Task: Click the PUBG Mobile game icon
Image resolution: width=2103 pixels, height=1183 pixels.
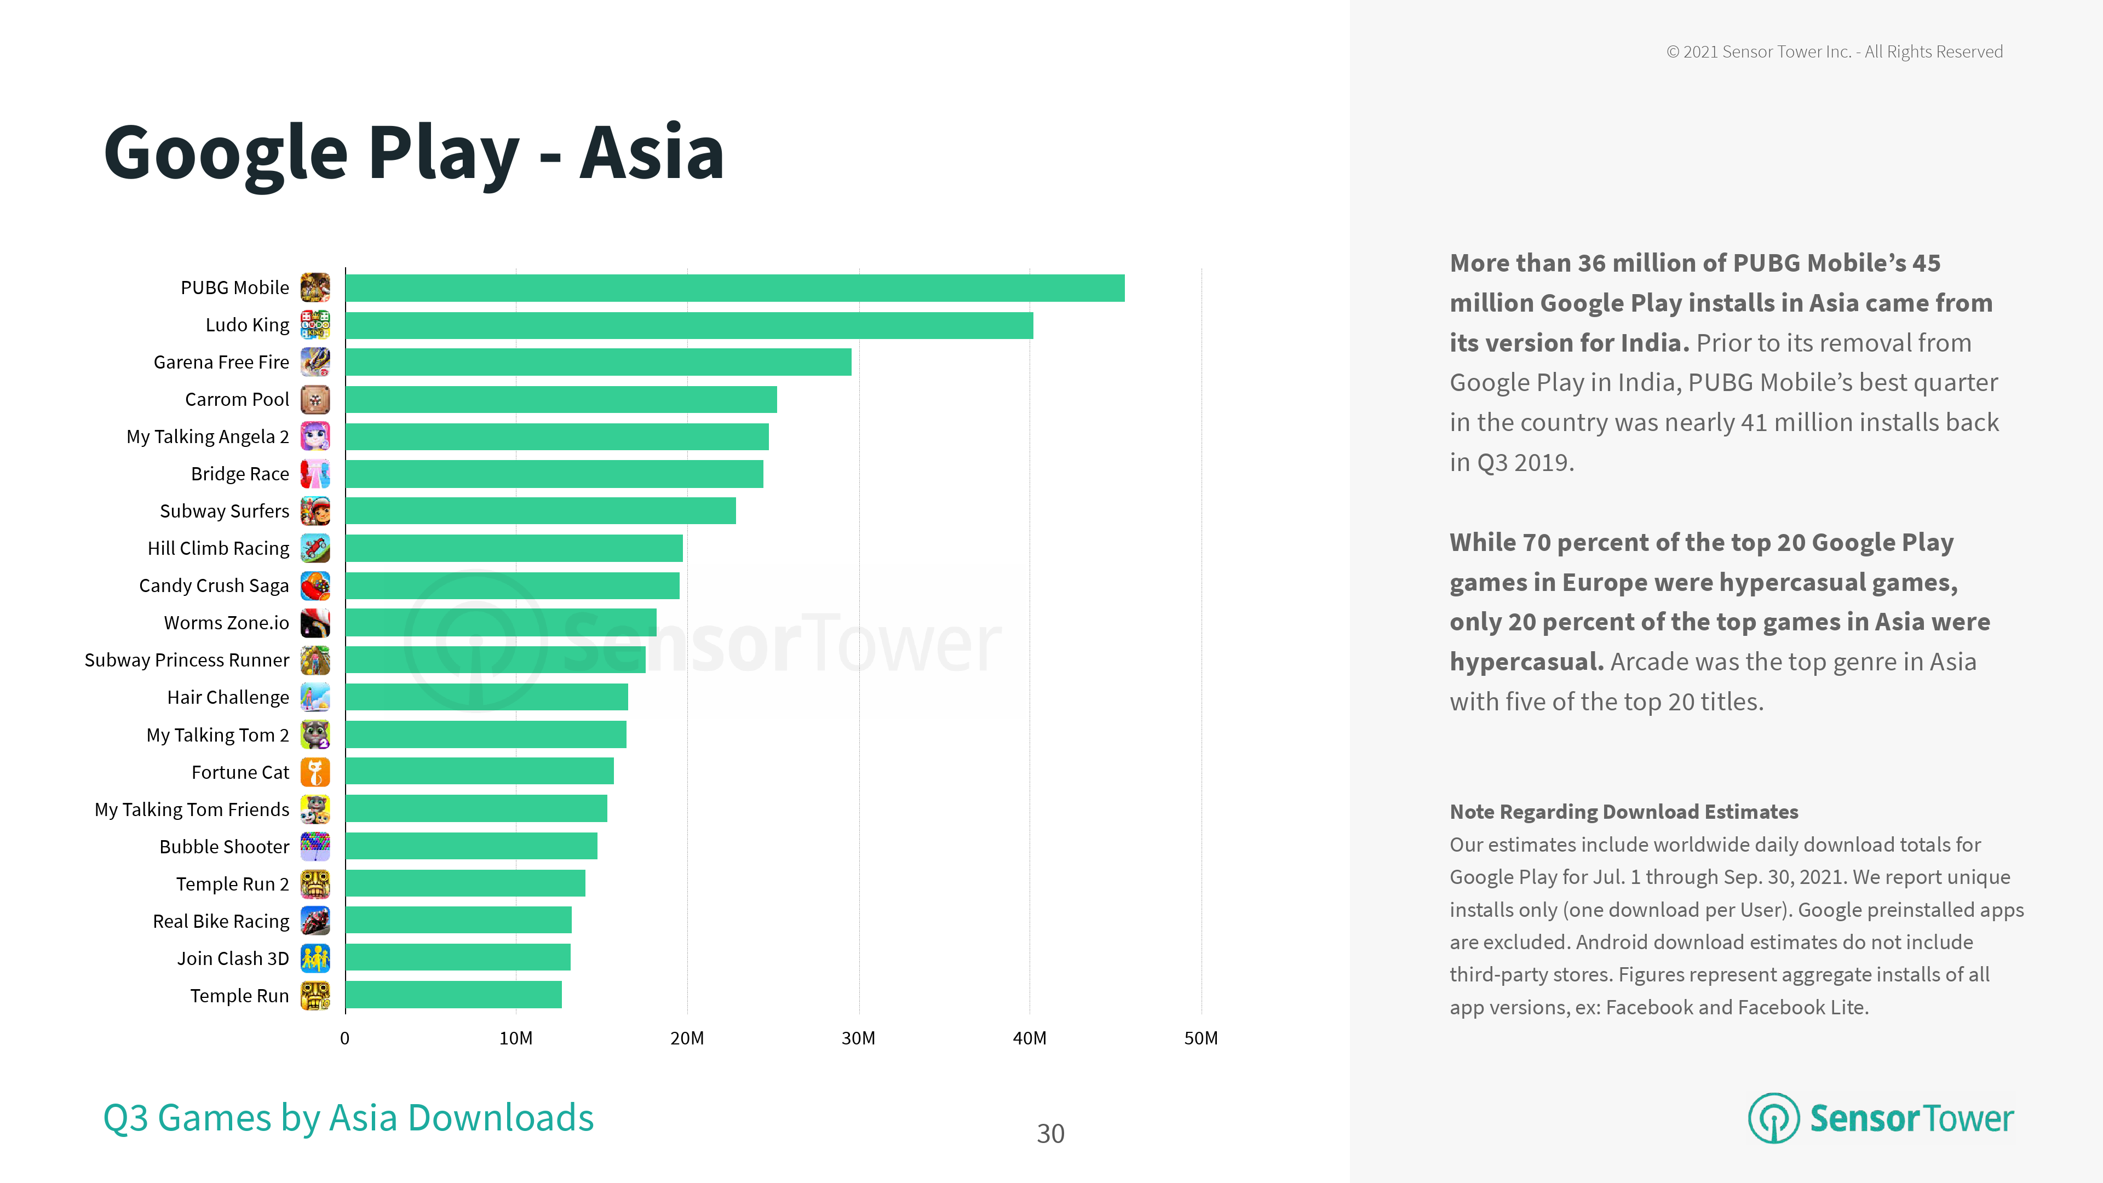Action: [315, 288]
